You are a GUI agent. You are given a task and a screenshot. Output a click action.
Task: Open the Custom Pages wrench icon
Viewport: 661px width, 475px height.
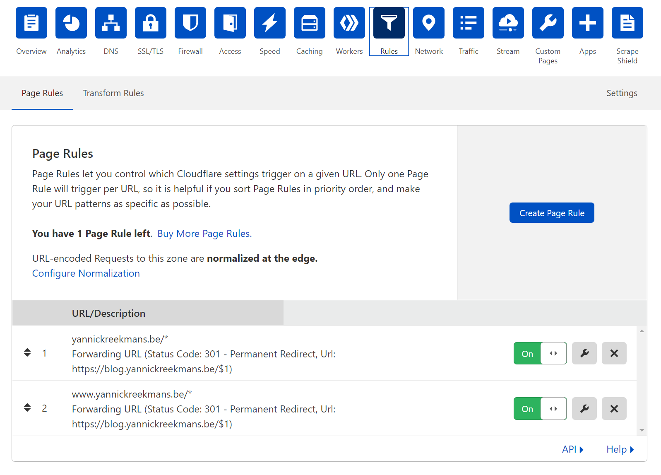pyautogui.click(x=548, y=23)
